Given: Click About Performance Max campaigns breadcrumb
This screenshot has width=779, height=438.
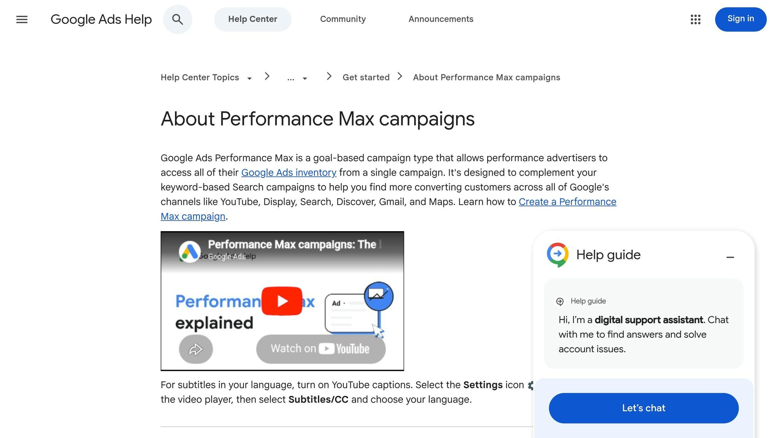Looking at the screenshot, I should coord(486,78).
